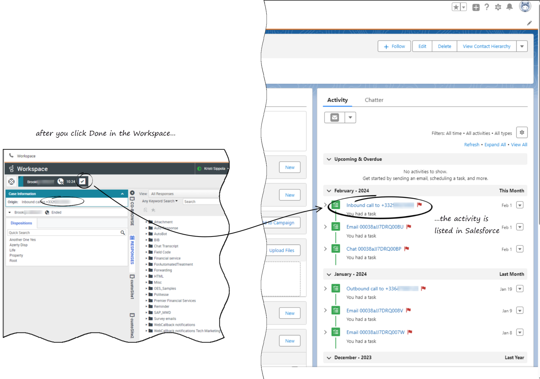This screenshot has width=540, height=379.
Task: Expand the Attachment responses folder
Action: [146, 222]
